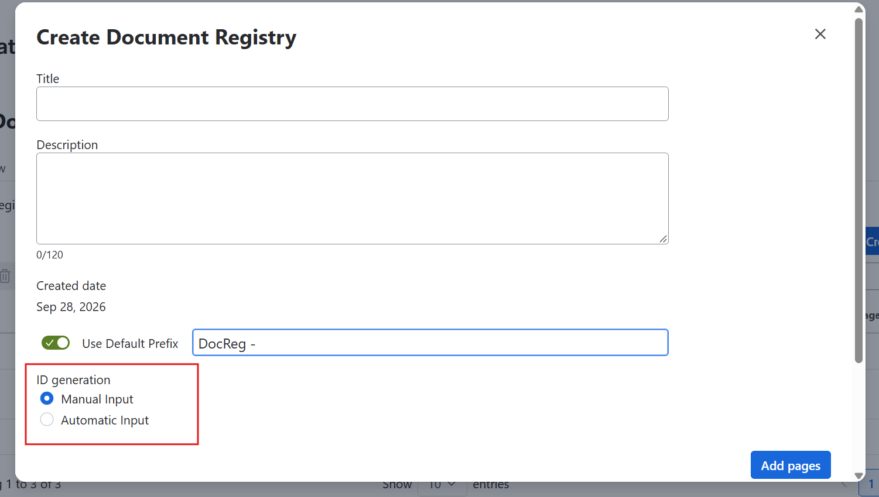
Task: Go to page 1 in pagination
Action: pyautogui.click(x=870, y=484)
